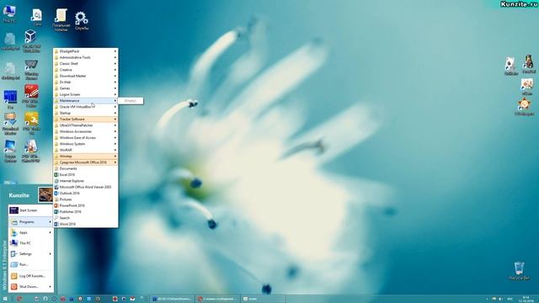Viewport: 539px width, 303px height.
Task: Open the Apps entry in start menu
Action: (x=31, y=232)
